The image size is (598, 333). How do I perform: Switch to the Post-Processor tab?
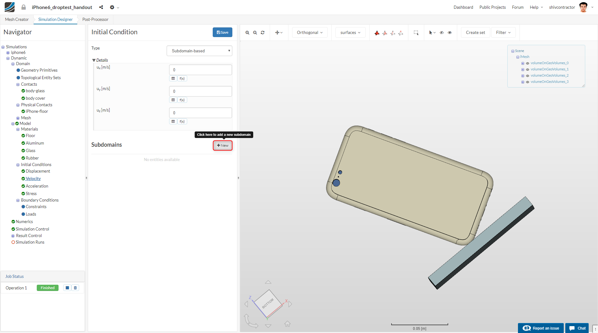pos(95,19)
